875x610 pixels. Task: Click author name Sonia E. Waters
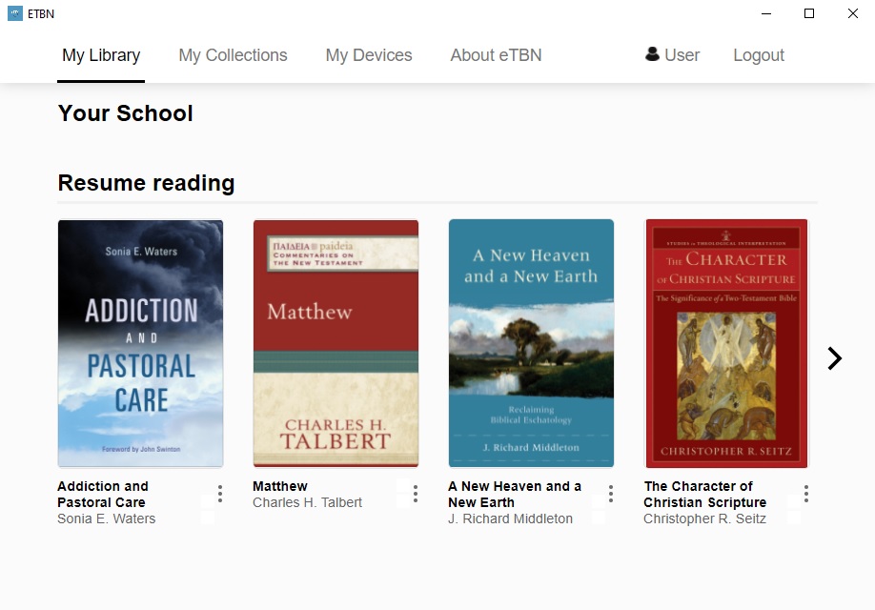[x=106, y=518]
